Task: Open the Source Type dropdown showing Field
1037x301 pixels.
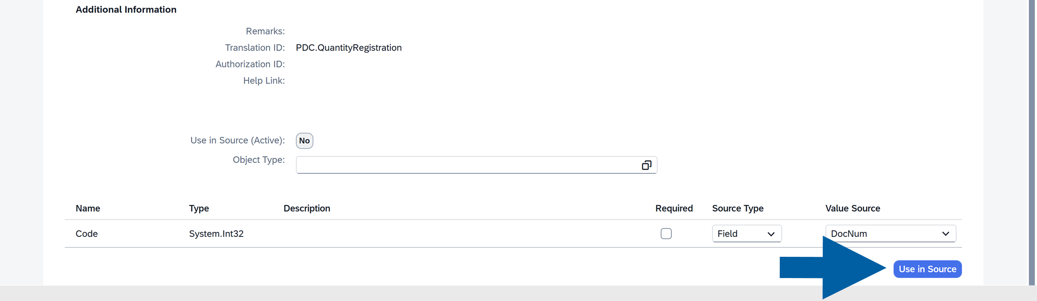Action: [746, 233]
